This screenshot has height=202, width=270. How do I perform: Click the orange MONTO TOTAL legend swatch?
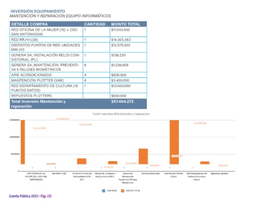click(x=123, y=191)
